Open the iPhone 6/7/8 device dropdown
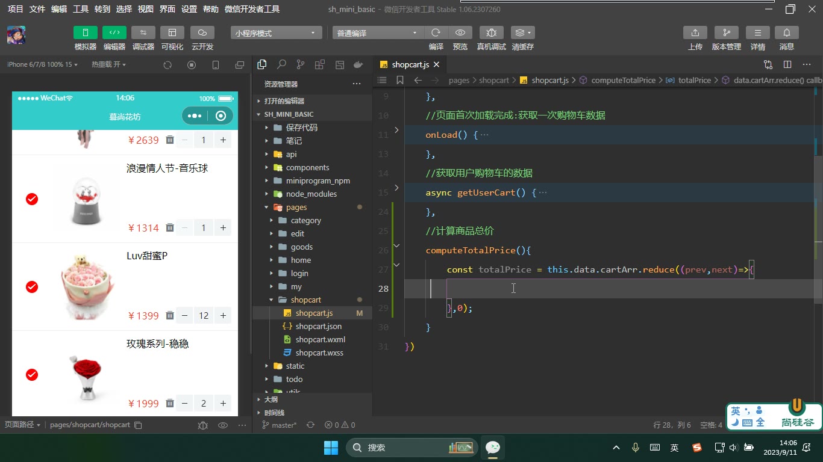The height and width of the screenshot is (462, 823). [x=42, y=64]
